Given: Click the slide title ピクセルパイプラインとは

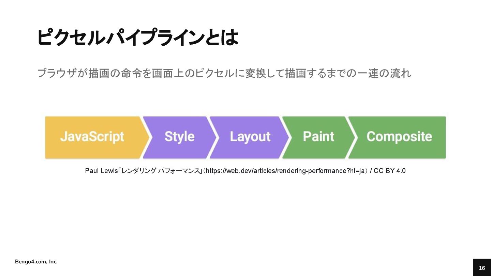Looking at the screenshot, I should click(137, 37).
